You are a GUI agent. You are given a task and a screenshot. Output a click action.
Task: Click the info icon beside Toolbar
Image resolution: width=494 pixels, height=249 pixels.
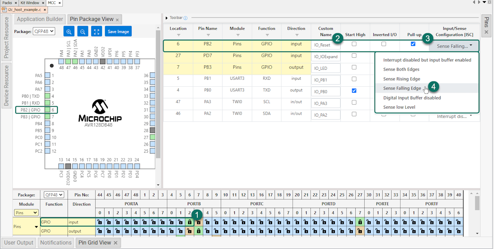point(185,18)
